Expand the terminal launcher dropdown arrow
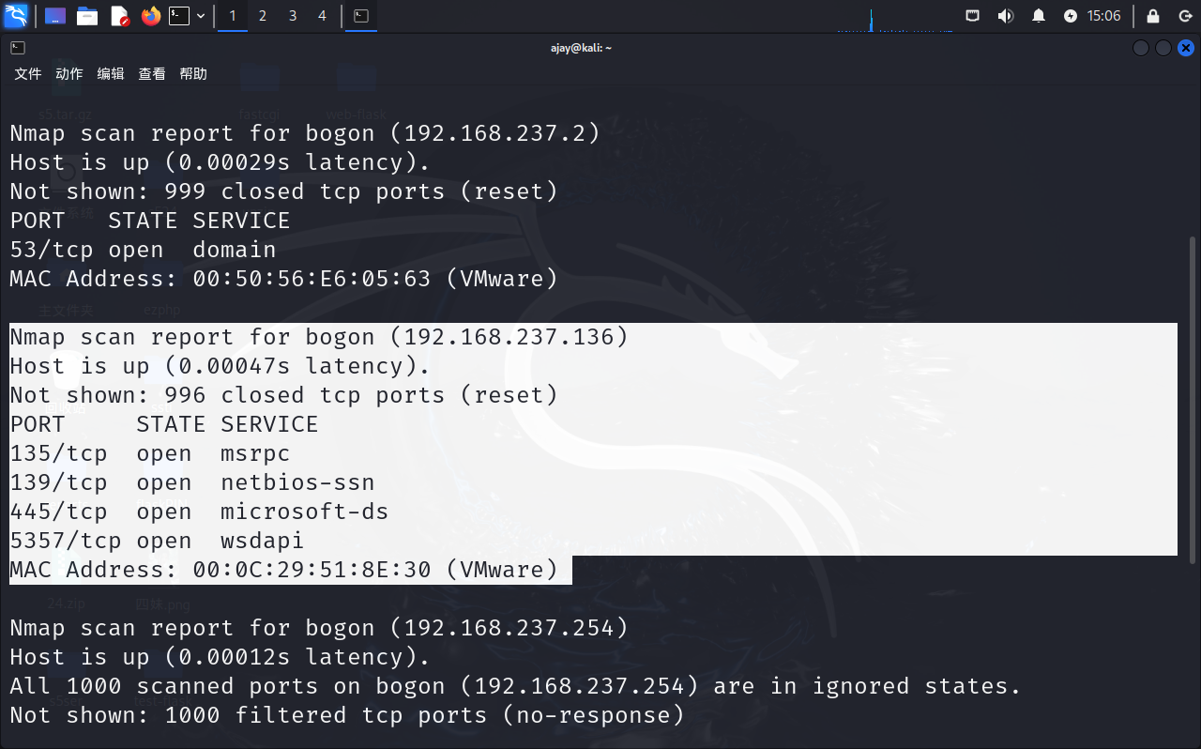 coord(201,16)
